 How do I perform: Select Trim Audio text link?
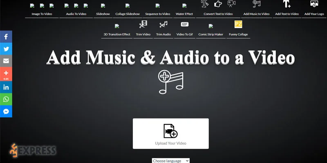coord(163,34)
